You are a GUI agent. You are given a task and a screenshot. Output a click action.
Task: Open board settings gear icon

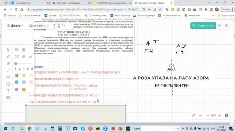pos(227,26)
